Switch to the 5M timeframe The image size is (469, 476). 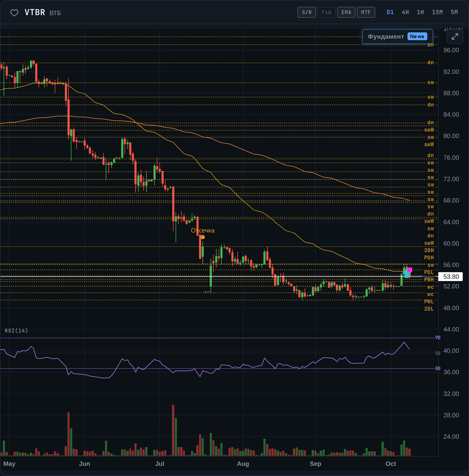pos(454,12)
